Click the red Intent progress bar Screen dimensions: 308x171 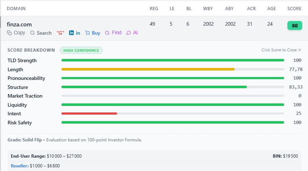[89, 114]
